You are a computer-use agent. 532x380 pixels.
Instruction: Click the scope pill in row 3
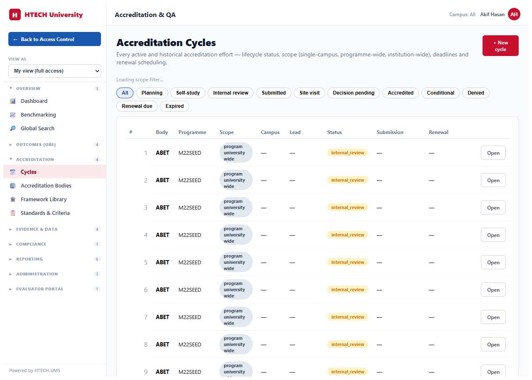(x=236, y=207)
